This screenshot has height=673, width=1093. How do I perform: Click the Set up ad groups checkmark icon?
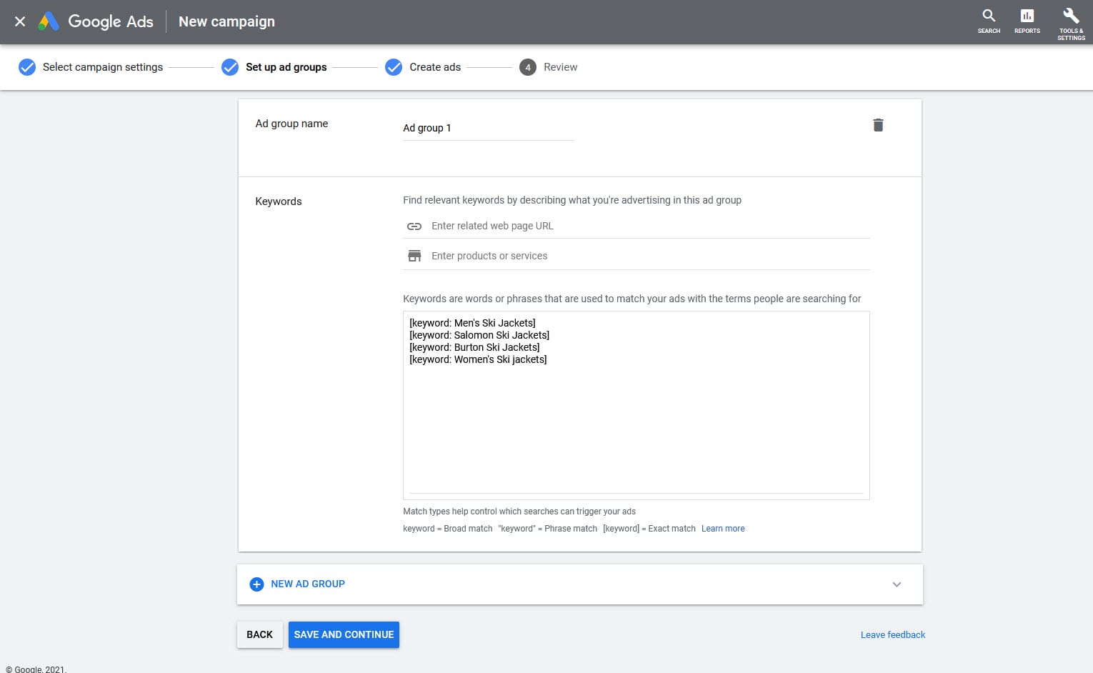tap(230, 67)
